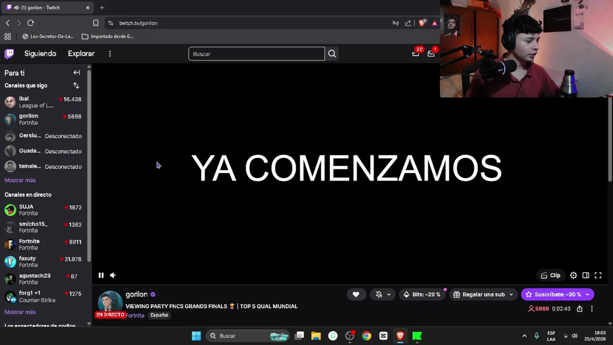Open the Windows Start menu
613x345 pixels.
point(196,336)
